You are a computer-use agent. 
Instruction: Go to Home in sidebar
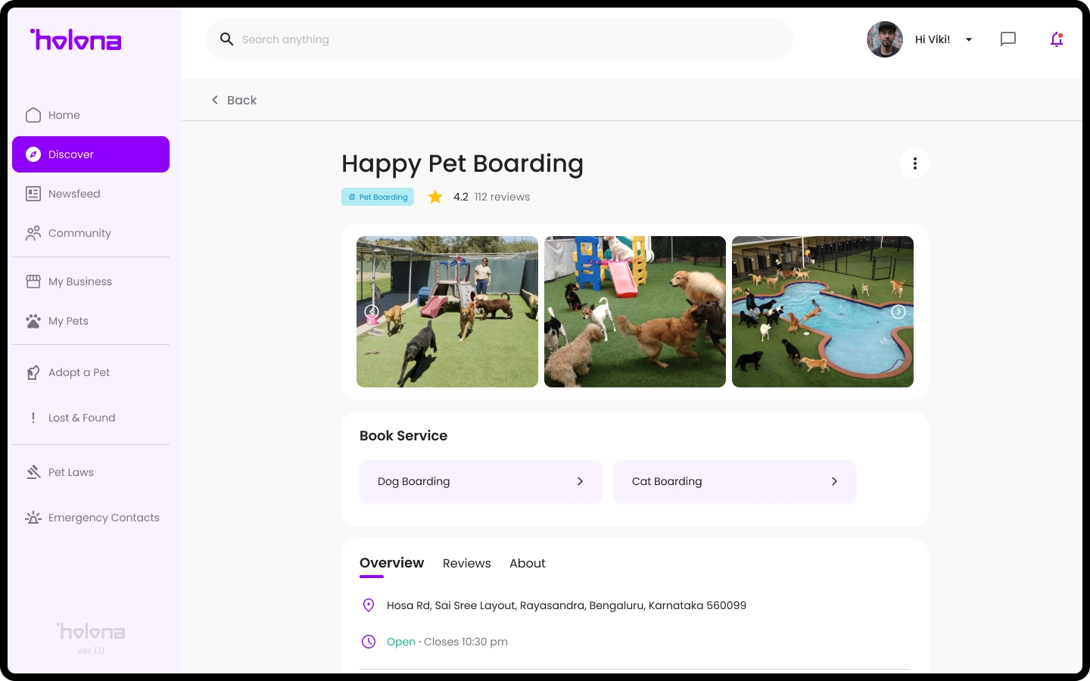(x=91, y=115)
